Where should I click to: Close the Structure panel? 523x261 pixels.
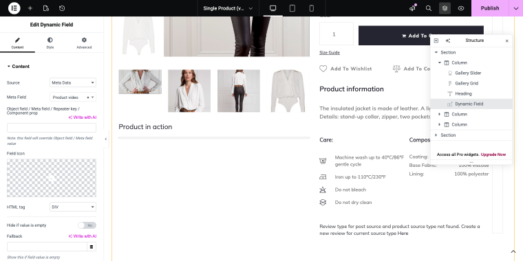pos(507,41)
